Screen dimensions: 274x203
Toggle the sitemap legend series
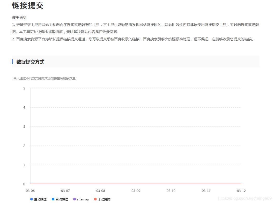pyautogui.click(x=81, y=199)
